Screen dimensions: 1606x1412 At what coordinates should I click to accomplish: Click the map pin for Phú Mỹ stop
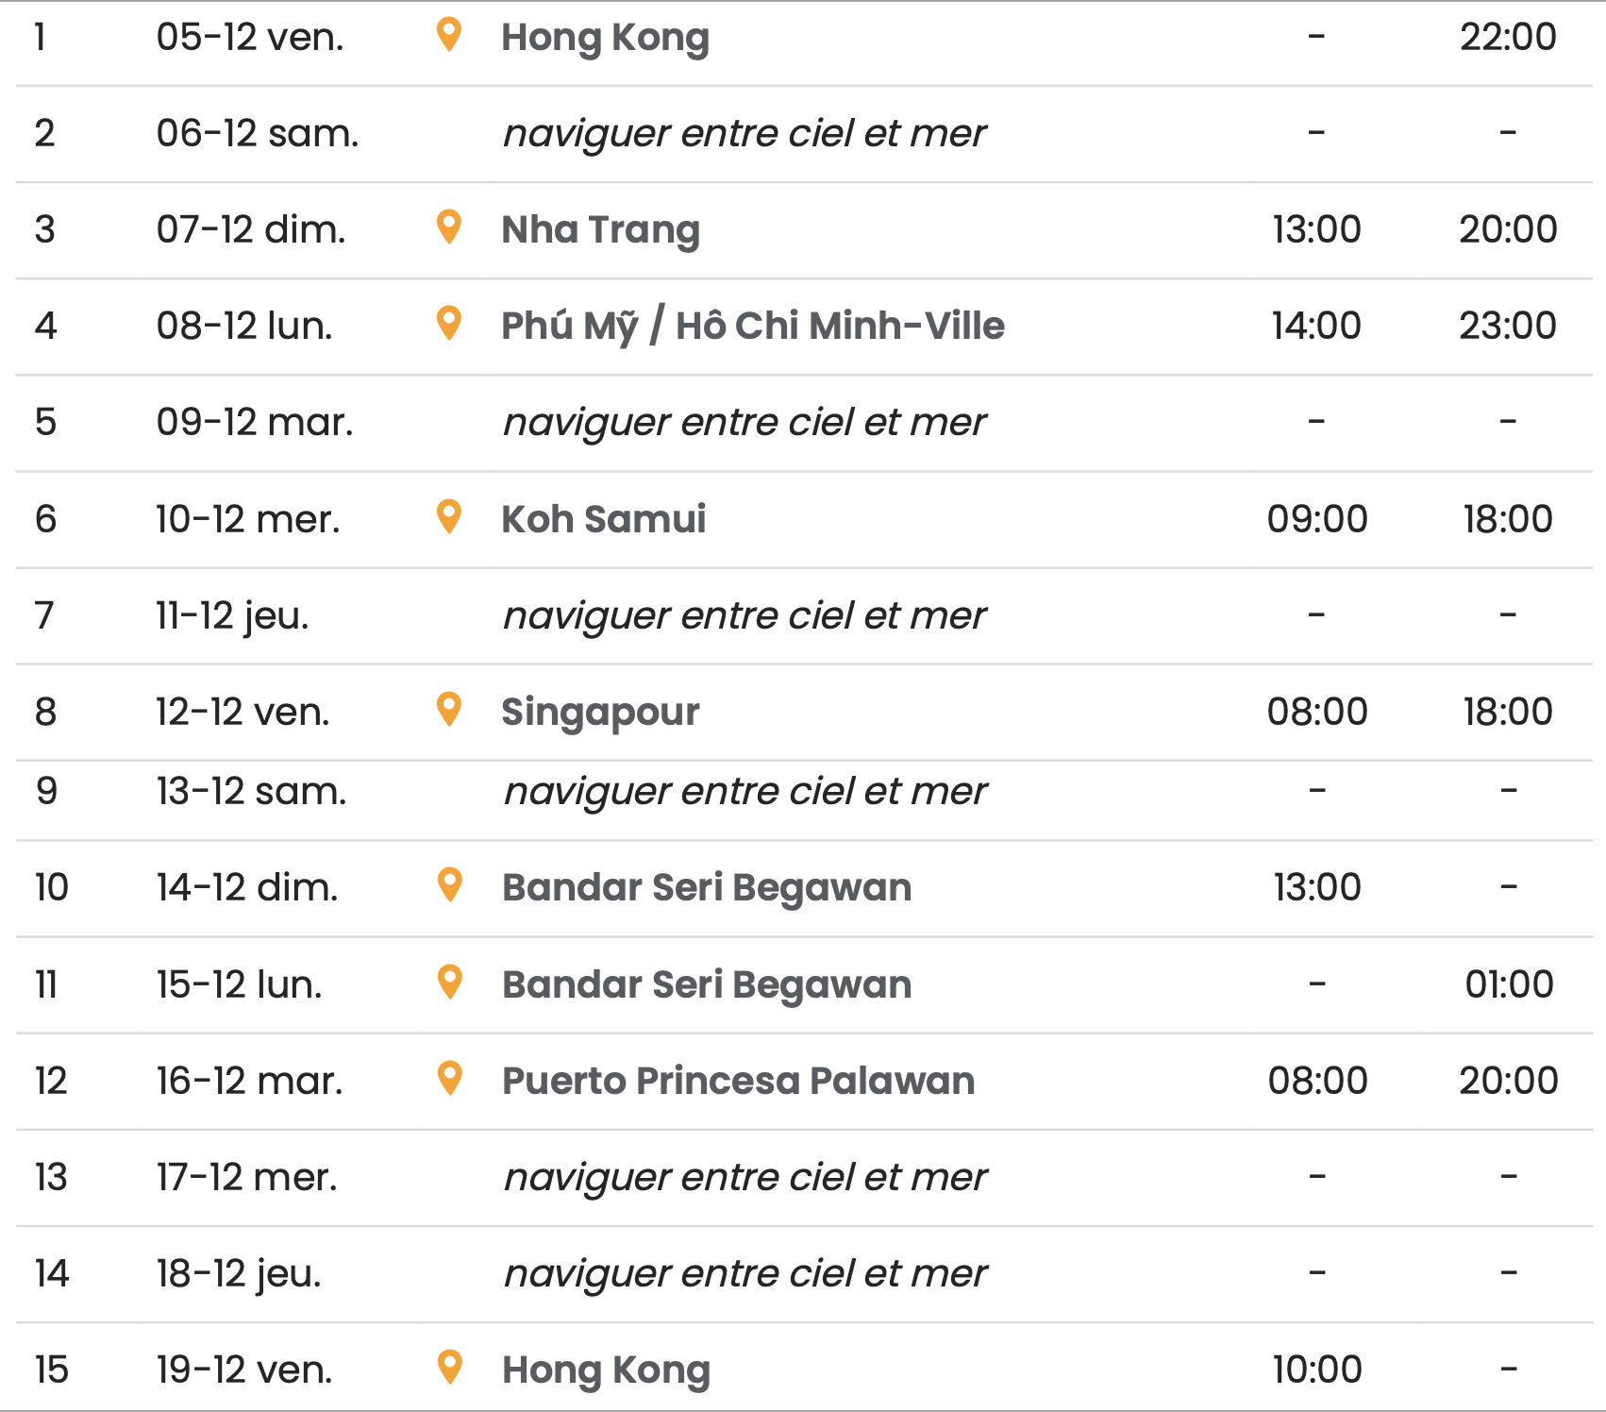[450, 323]
